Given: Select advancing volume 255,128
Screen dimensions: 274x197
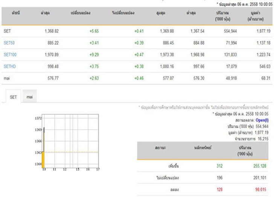Looking at the screenshot, I should click(260, 166).
